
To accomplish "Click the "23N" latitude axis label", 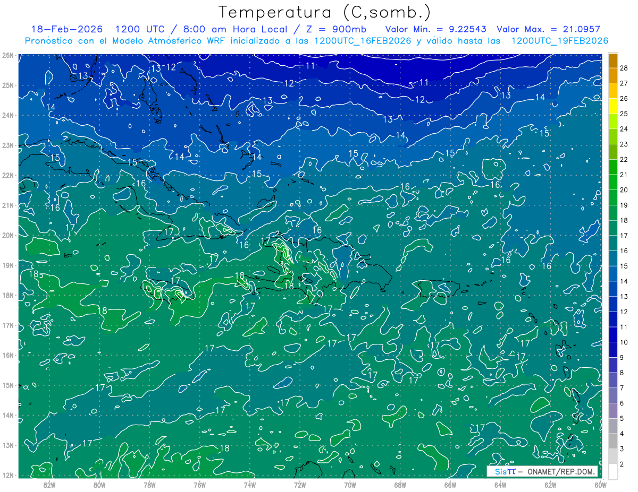I will (8, 145).
